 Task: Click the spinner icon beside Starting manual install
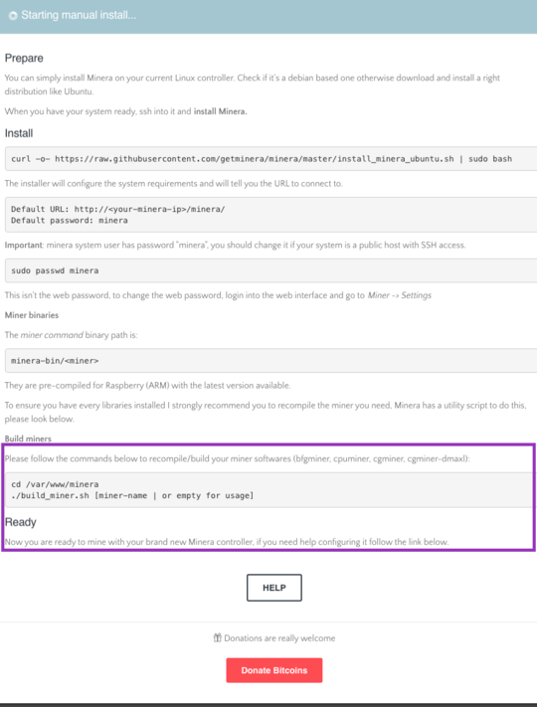[x=13, y=16]
